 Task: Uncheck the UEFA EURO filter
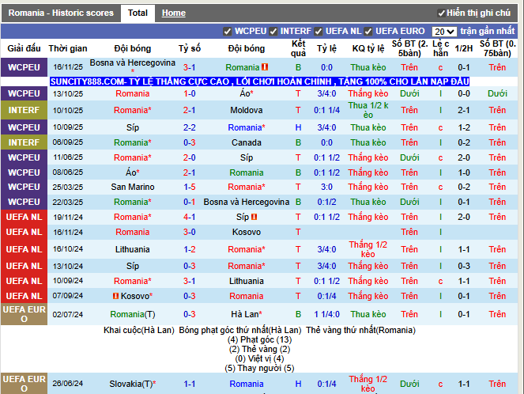click(x=368, y=32)
